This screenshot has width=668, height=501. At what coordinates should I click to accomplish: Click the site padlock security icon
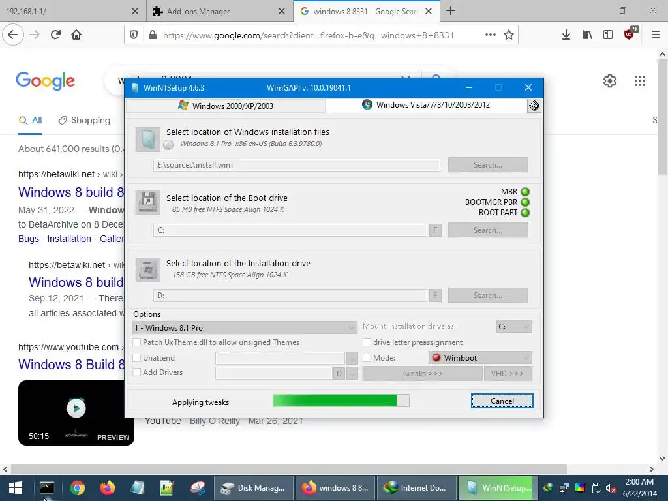[152, 35]
